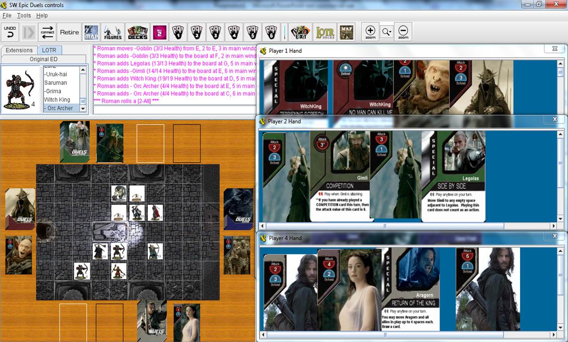Click the Arwen card below the board
The height and width of the screenshot is (342, 568).
(187, 322)
